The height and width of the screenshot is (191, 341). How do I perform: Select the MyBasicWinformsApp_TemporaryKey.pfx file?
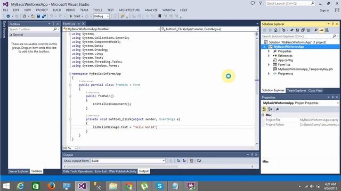[305, 69]
